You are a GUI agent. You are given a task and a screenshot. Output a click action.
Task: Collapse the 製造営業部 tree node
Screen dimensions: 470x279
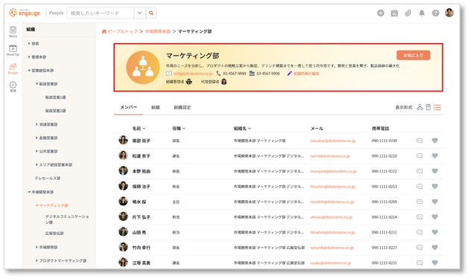point(36,84)
